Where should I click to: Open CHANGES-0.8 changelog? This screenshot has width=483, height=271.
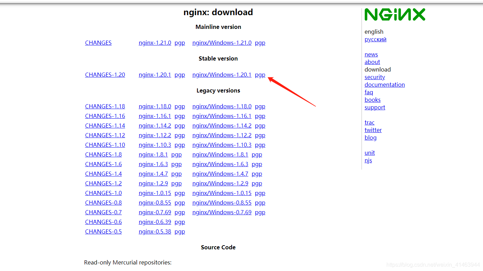(x=103, y=203)
